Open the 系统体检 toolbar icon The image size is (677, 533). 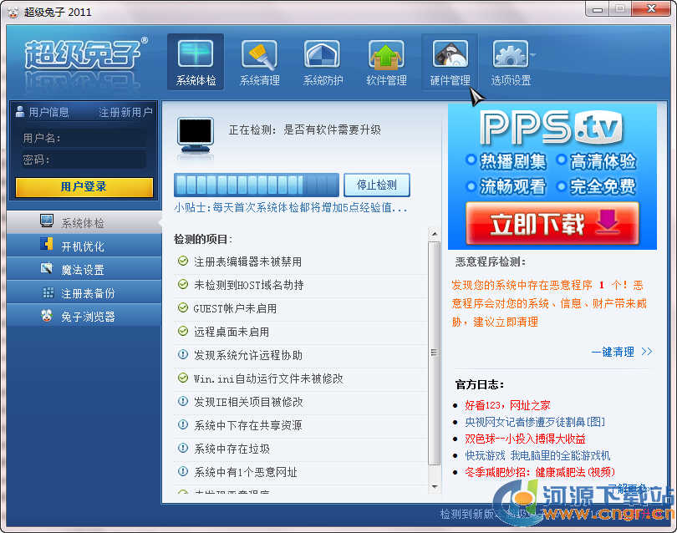pos(196,62)
